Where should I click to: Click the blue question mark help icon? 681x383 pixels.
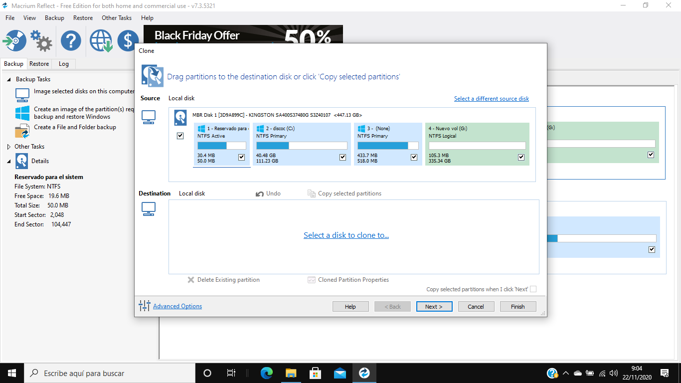pos(71,40)
